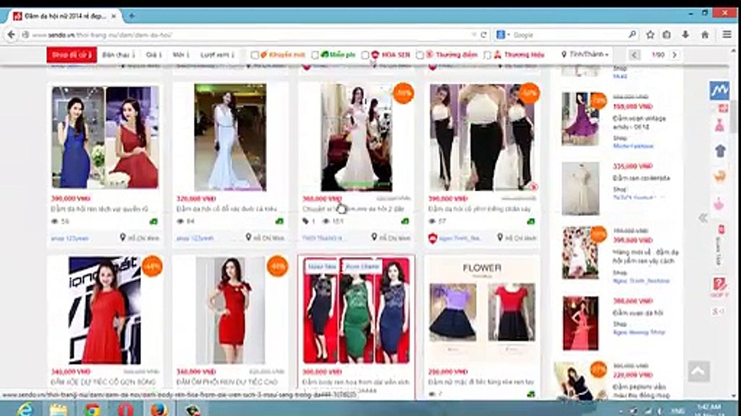Tick the Miễn phí shipping filter checkbox
Image resolution: width=741 pixels, height=416 pixels.
coord(315,55)
